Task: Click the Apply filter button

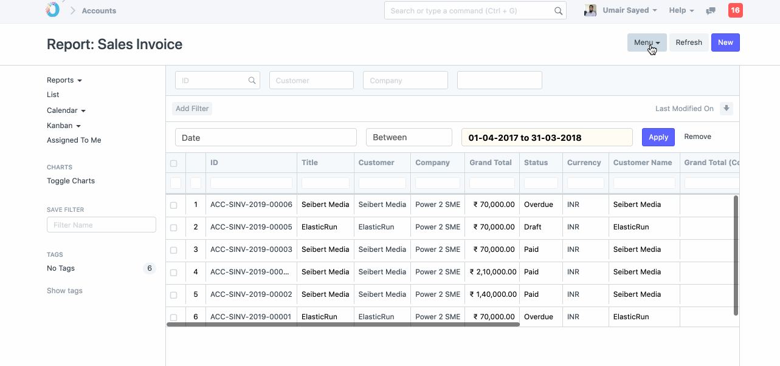Action: coord(658,137)
